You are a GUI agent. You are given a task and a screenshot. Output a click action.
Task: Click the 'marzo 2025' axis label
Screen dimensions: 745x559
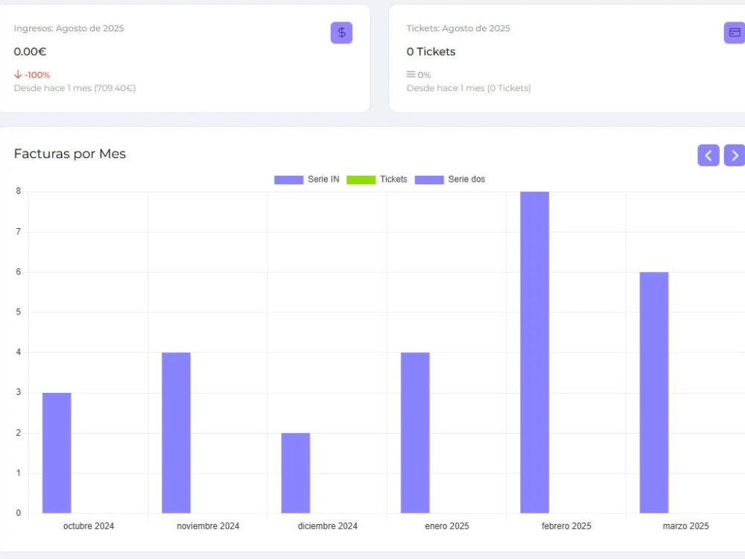click(685, 526)
